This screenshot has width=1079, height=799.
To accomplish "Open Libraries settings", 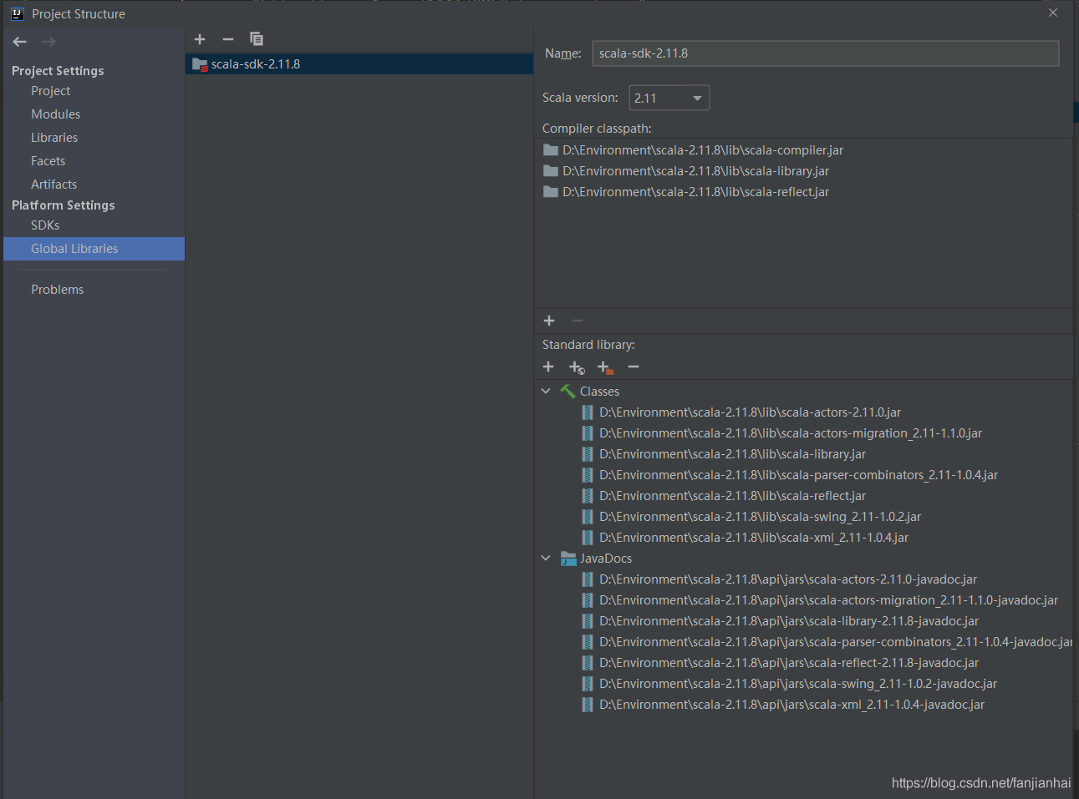I will point(54,138).
